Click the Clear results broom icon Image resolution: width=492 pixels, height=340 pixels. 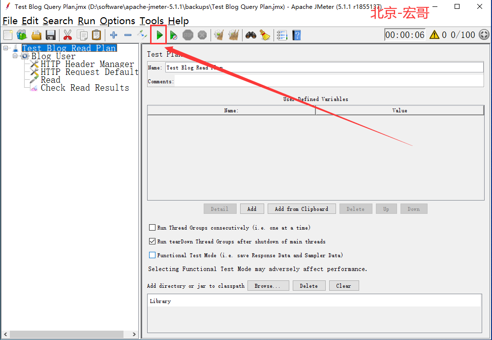pos(219,35)
